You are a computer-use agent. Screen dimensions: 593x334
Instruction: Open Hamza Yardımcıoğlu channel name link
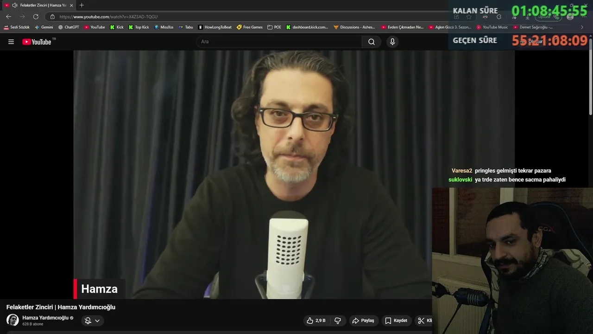[45, 318]
